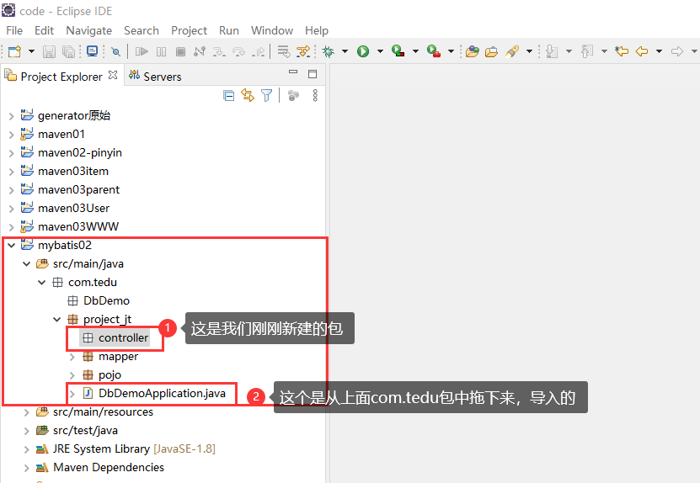Switch to the Servers tab
This screenshot has height=483, width=700.
pos(155,77)
